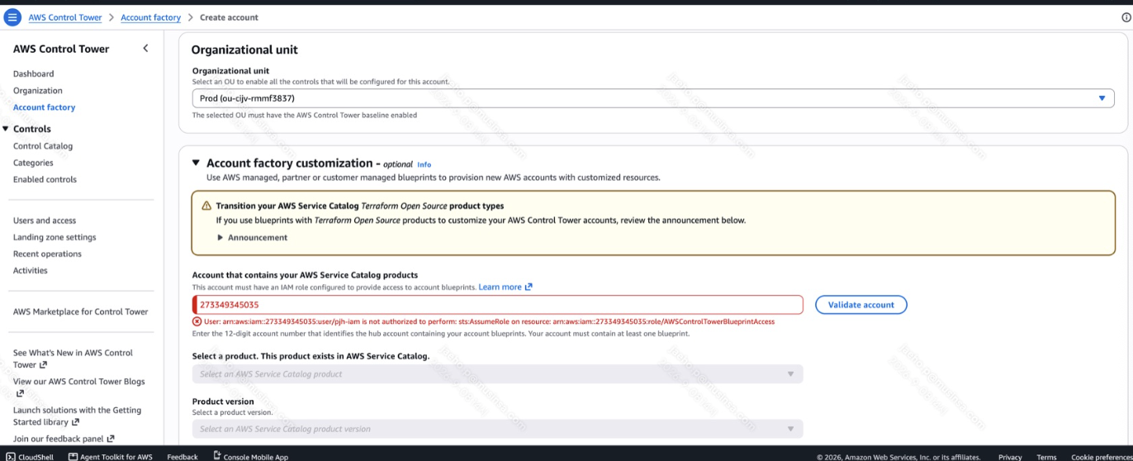
Task: Click the external link icon after Learn more
Action: tap(529, 287)
